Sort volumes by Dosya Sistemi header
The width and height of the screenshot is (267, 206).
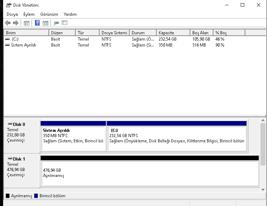pos(114,33)
